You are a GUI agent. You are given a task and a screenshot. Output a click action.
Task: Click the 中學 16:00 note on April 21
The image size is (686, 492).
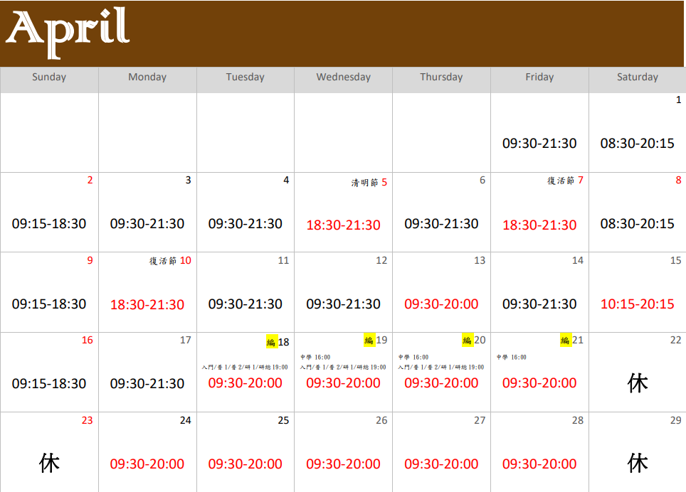512,357
